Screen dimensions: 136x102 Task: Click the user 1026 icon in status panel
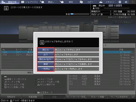pos(94,8)
